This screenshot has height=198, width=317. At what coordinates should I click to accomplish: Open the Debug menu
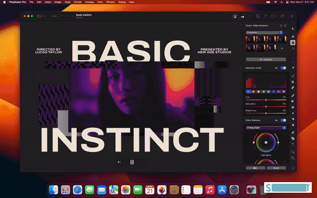pyautogui.click(x=122, y=2)
